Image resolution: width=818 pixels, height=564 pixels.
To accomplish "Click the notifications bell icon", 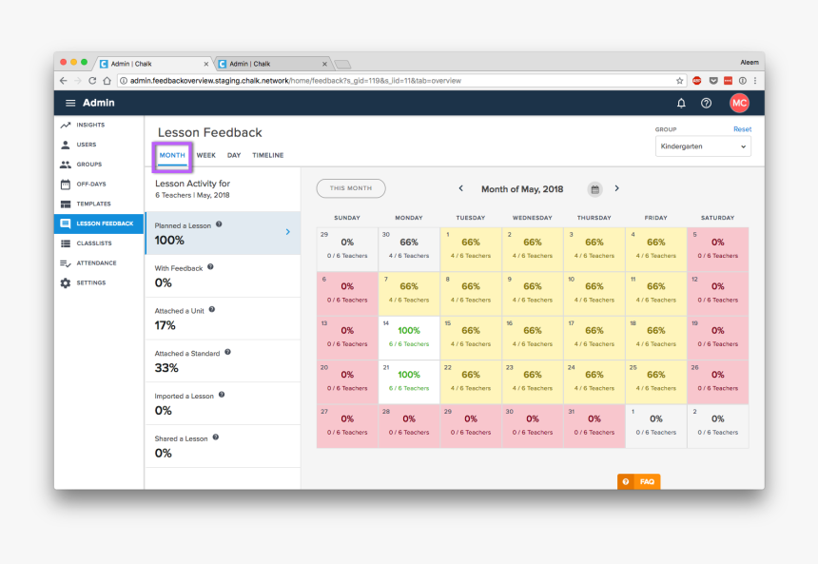I will click(681, 103).
